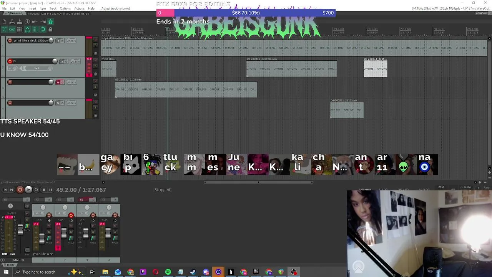Click the pan knob on mixer channel 2
Screen dimensions: 492x277
pyautogui.click(x=65, y=208)
